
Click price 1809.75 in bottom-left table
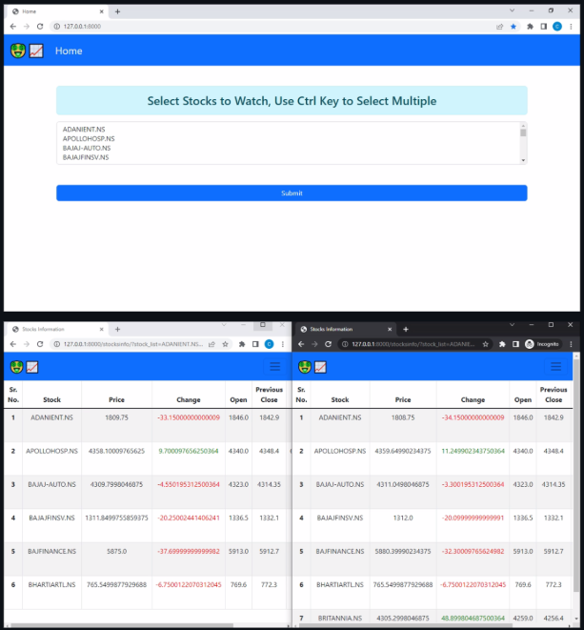click(116, 417)
